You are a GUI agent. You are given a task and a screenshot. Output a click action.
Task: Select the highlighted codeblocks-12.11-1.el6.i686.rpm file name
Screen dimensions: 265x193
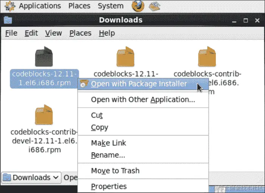[x=44, y=78]
